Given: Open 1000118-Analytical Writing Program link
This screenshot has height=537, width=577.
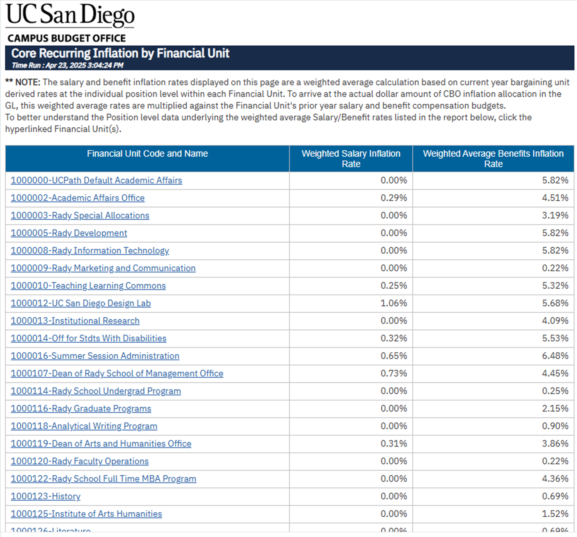Looking at the screenshot, I should [84, 426].
